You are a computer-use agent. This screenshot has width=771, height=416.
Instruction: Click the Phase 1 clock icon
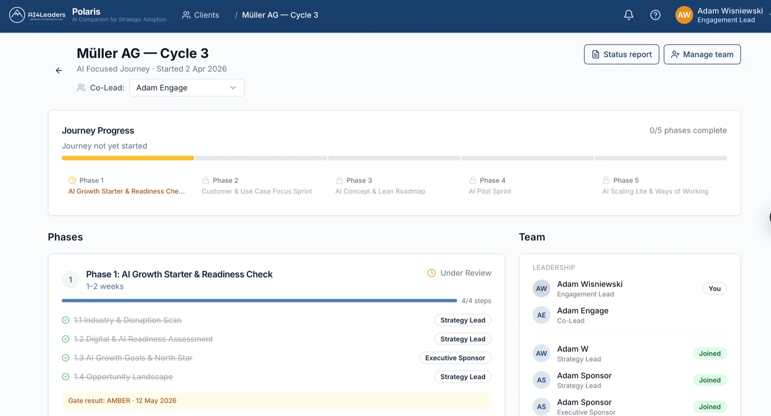72,180
